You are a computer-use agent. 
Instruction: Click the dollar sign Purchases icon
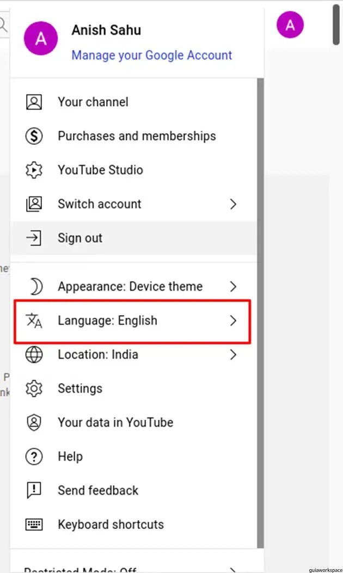point(34,136)
